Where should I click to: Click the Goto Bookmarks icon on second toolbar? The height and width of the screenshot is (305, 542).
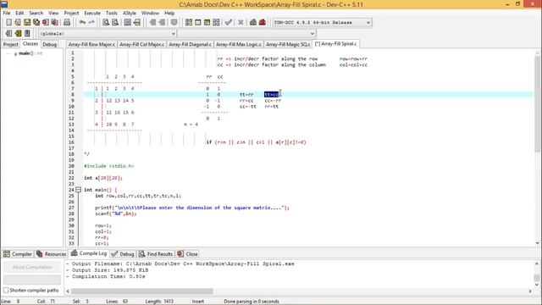(x=27, y=34)
